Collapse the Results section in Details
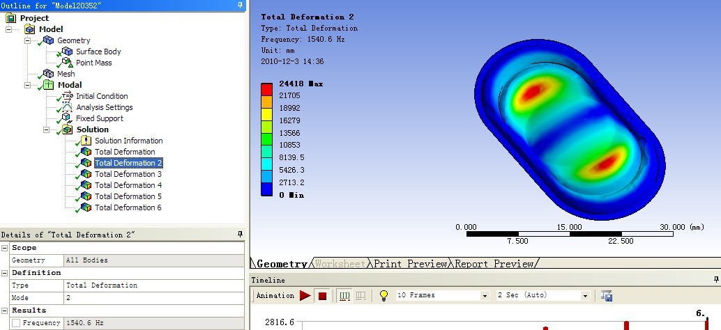 pos(4,311)
